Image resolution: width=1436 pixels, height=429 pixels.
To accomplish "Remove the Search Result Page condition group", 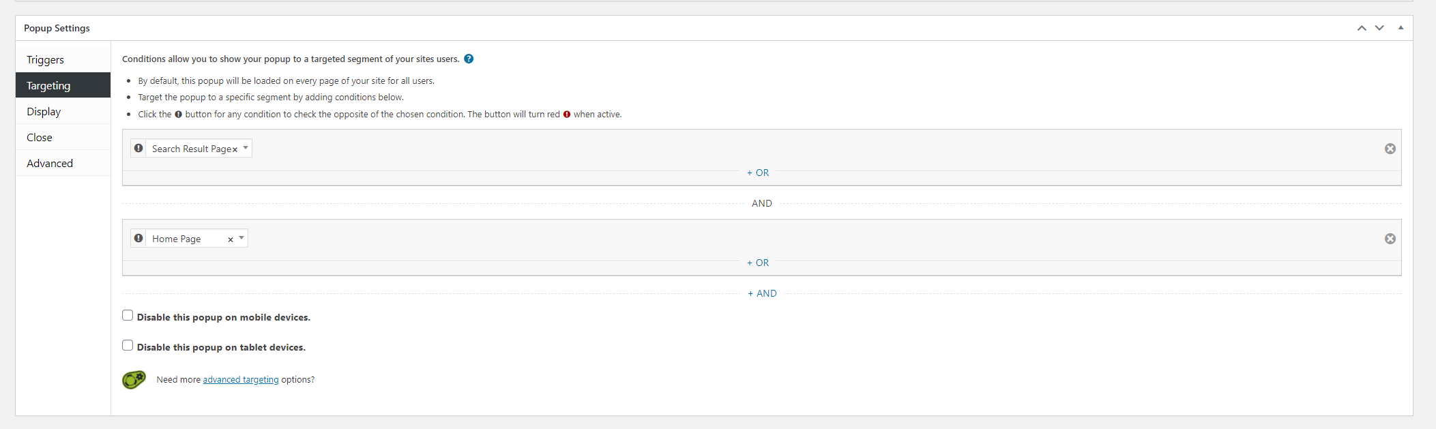I will [x=1390, y=149].
